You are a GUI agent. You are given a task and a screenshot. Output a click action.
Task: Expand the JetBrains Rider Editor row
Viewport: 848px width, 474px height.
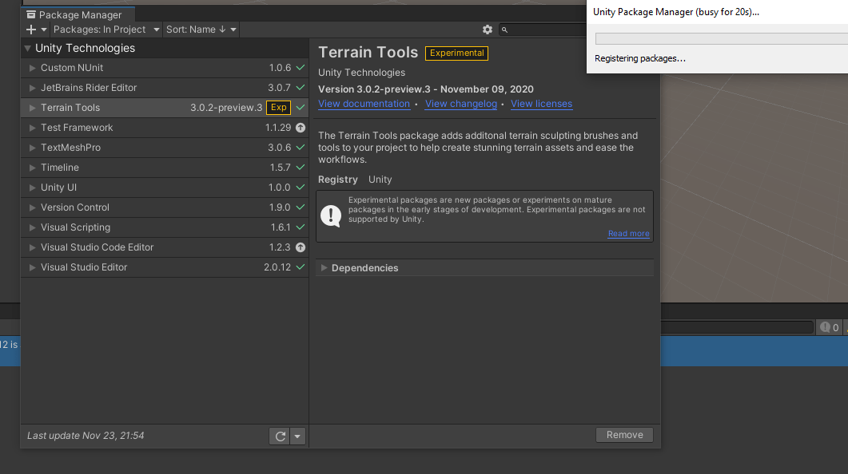tap(33, 88)
